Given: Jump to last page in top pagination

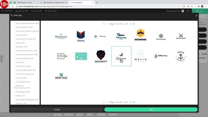Looking at the screenshot, I should click(x=134, y=24).
